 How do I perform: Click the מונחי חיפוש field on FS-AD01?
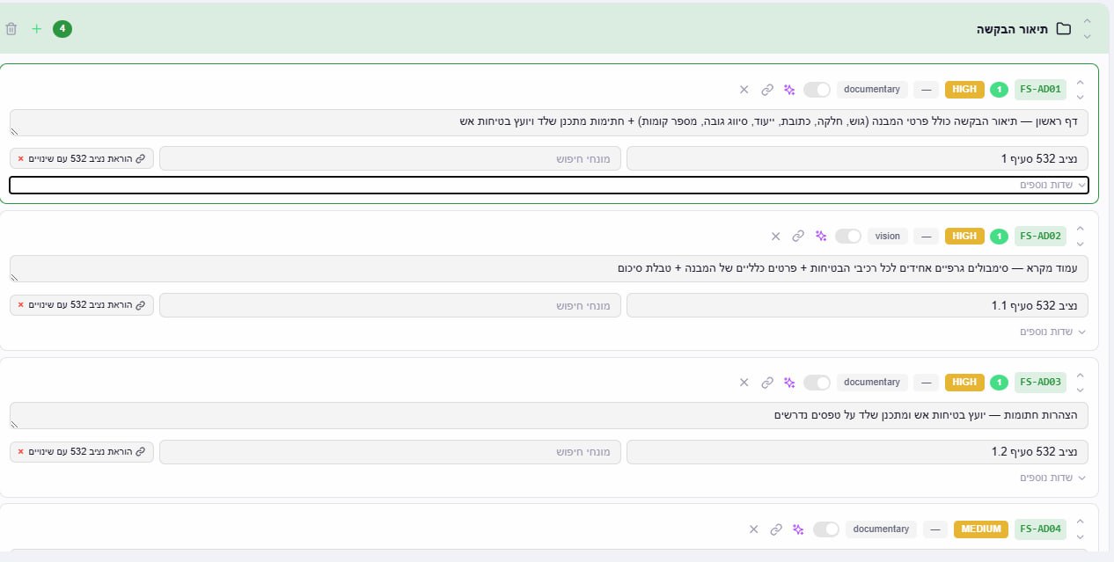(x=390, y=158)
